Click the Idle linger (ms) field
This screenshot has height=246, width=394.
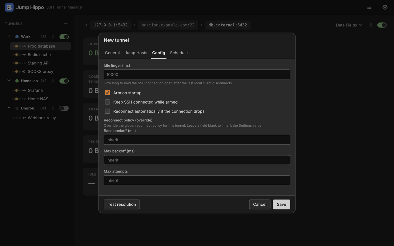tap(197, 74)
